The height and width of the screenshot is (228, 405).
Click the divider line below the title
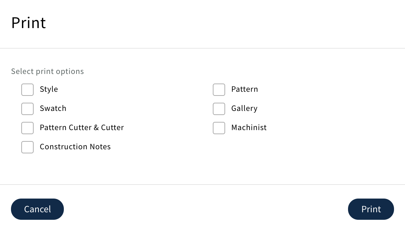coord(202,48)
